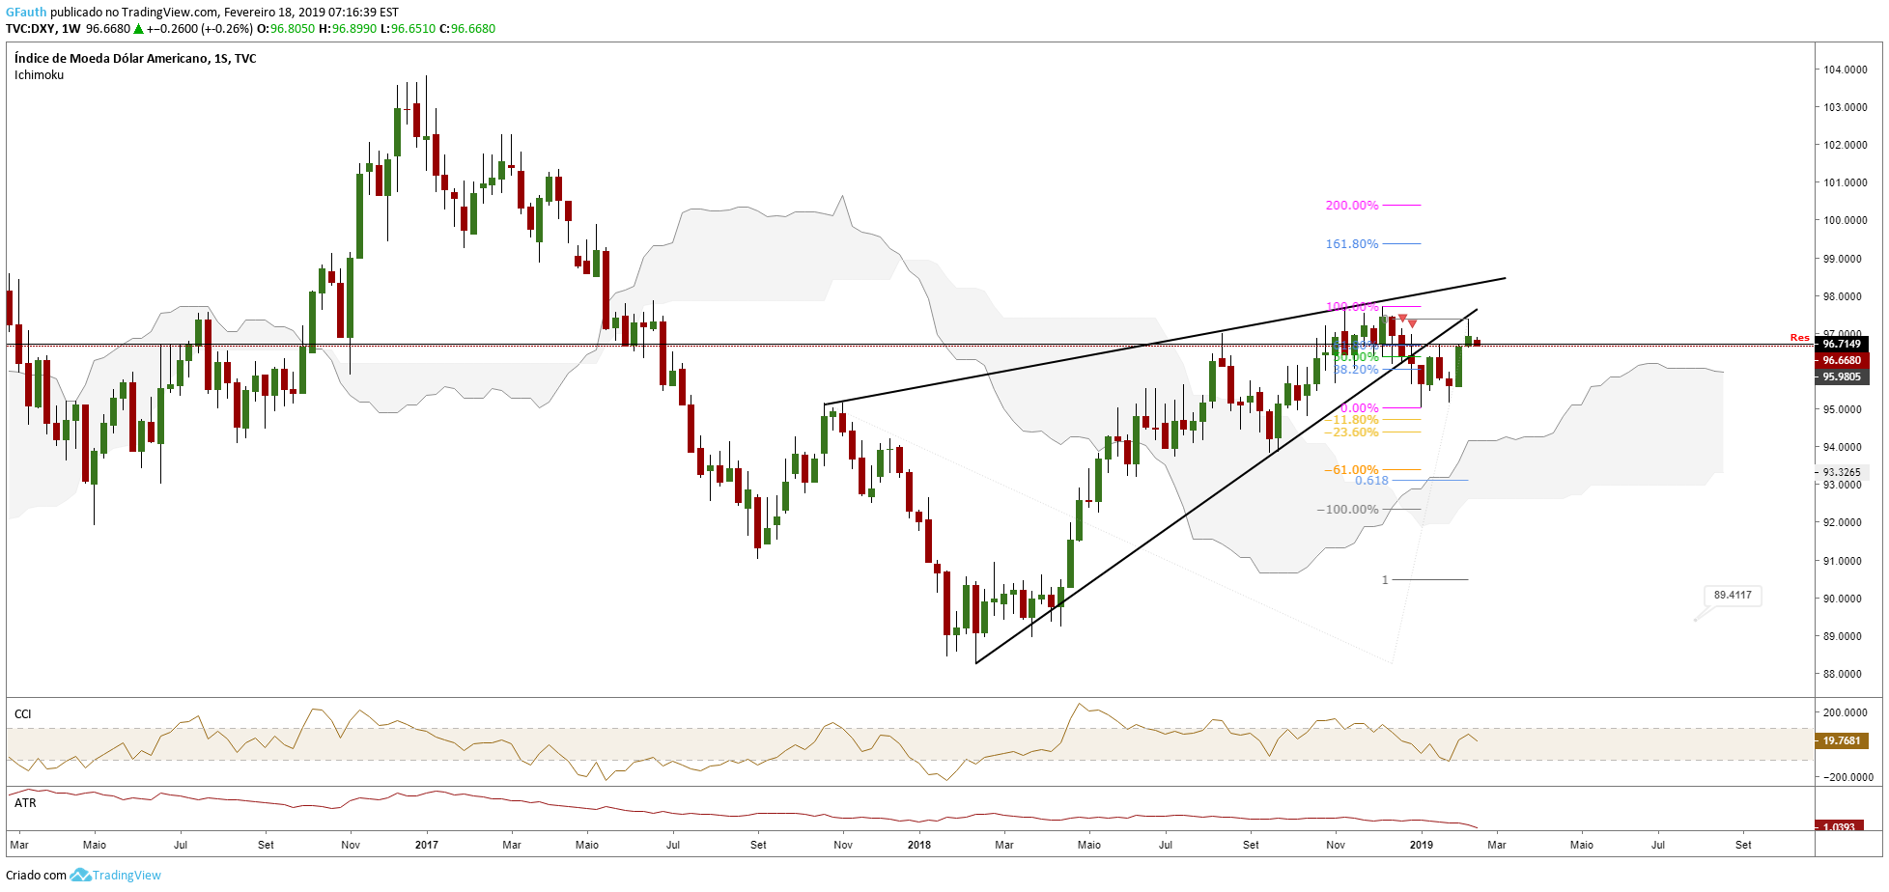Click the 2019 label on time axis
Viewport: 1889px width, 892px height.
pyautogui.click(x=1422, y=845)
